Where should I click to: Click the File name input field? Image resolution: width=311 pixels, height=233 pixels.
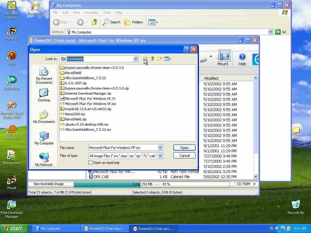123,148
